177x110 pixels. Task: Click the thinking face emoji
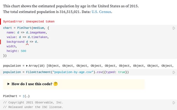coord(56,84)
